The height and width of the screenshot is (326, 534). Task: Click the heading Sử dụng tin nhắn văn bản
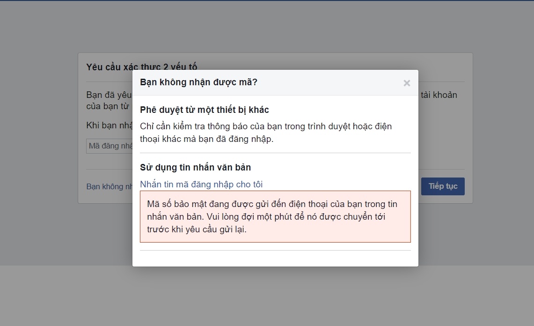coord(195,167)
